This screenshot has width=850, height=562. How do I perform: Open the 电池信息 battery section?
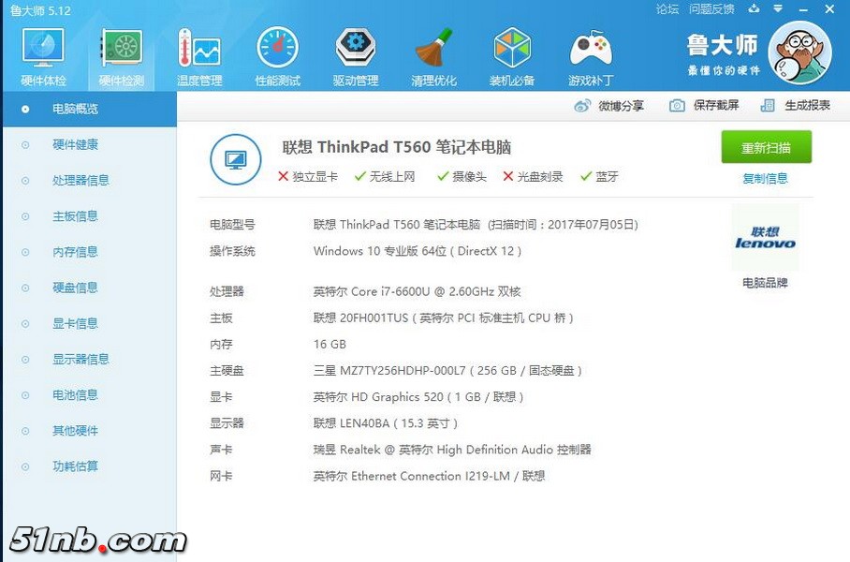pyautogui.click(x=75, y=394)
